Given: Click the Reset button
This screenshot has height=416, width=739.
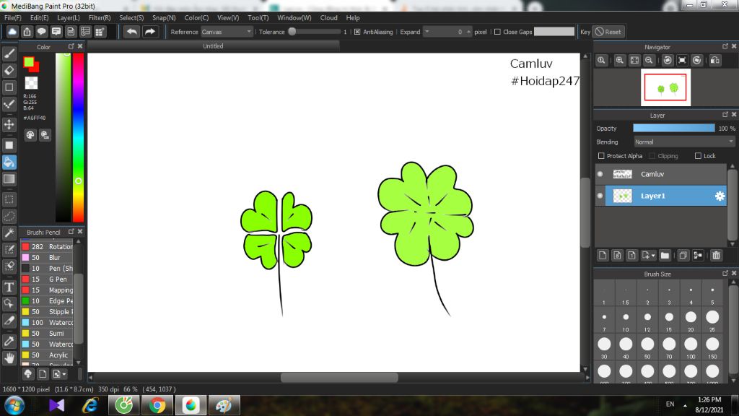Looking at the screenshot, I should pyautogui.click(x=608, y=32).
